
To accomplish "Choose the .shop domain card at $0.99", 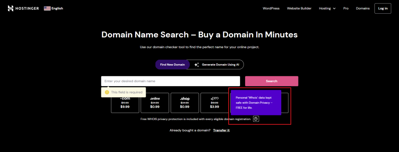I will tap(185, 103).
